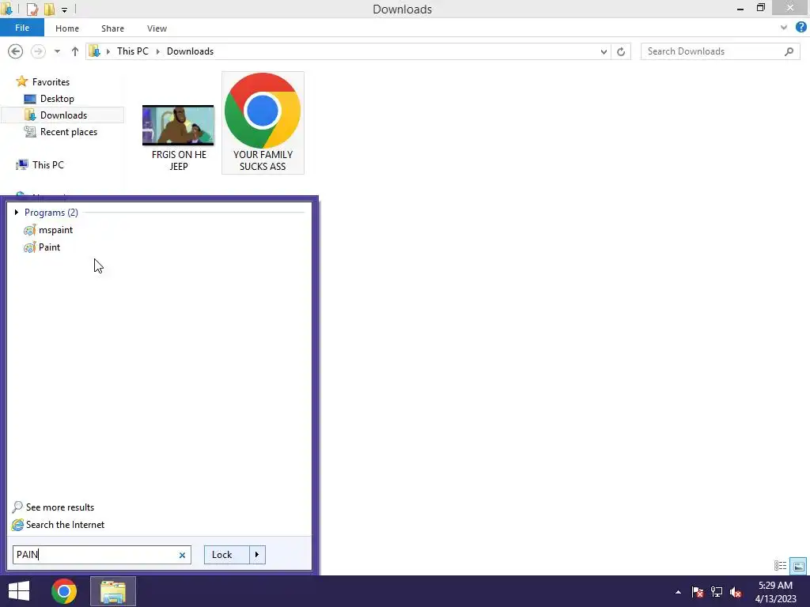Open the Action Center flag icon
Screen dimensions: 810x607
click(x=698, y=592)
